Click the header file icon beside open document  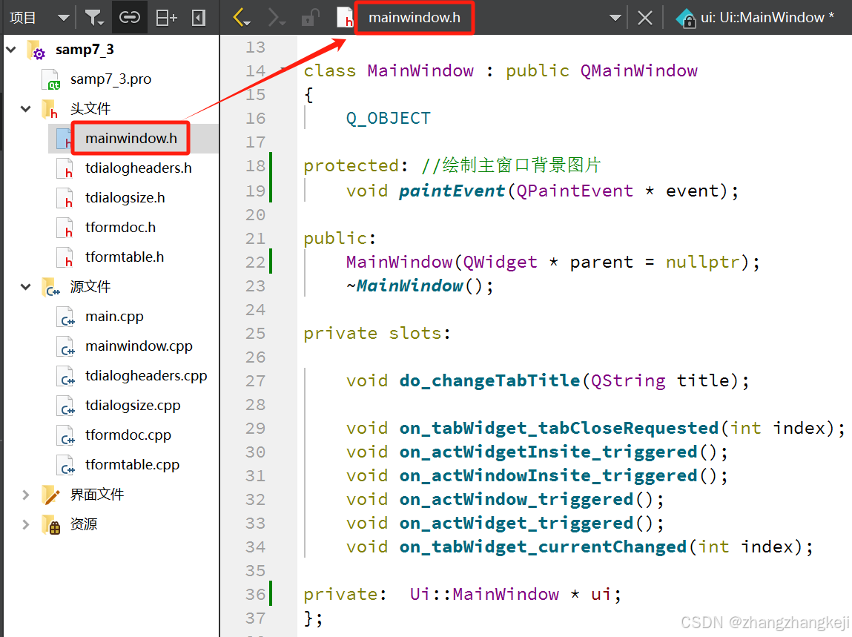(345, 18)
